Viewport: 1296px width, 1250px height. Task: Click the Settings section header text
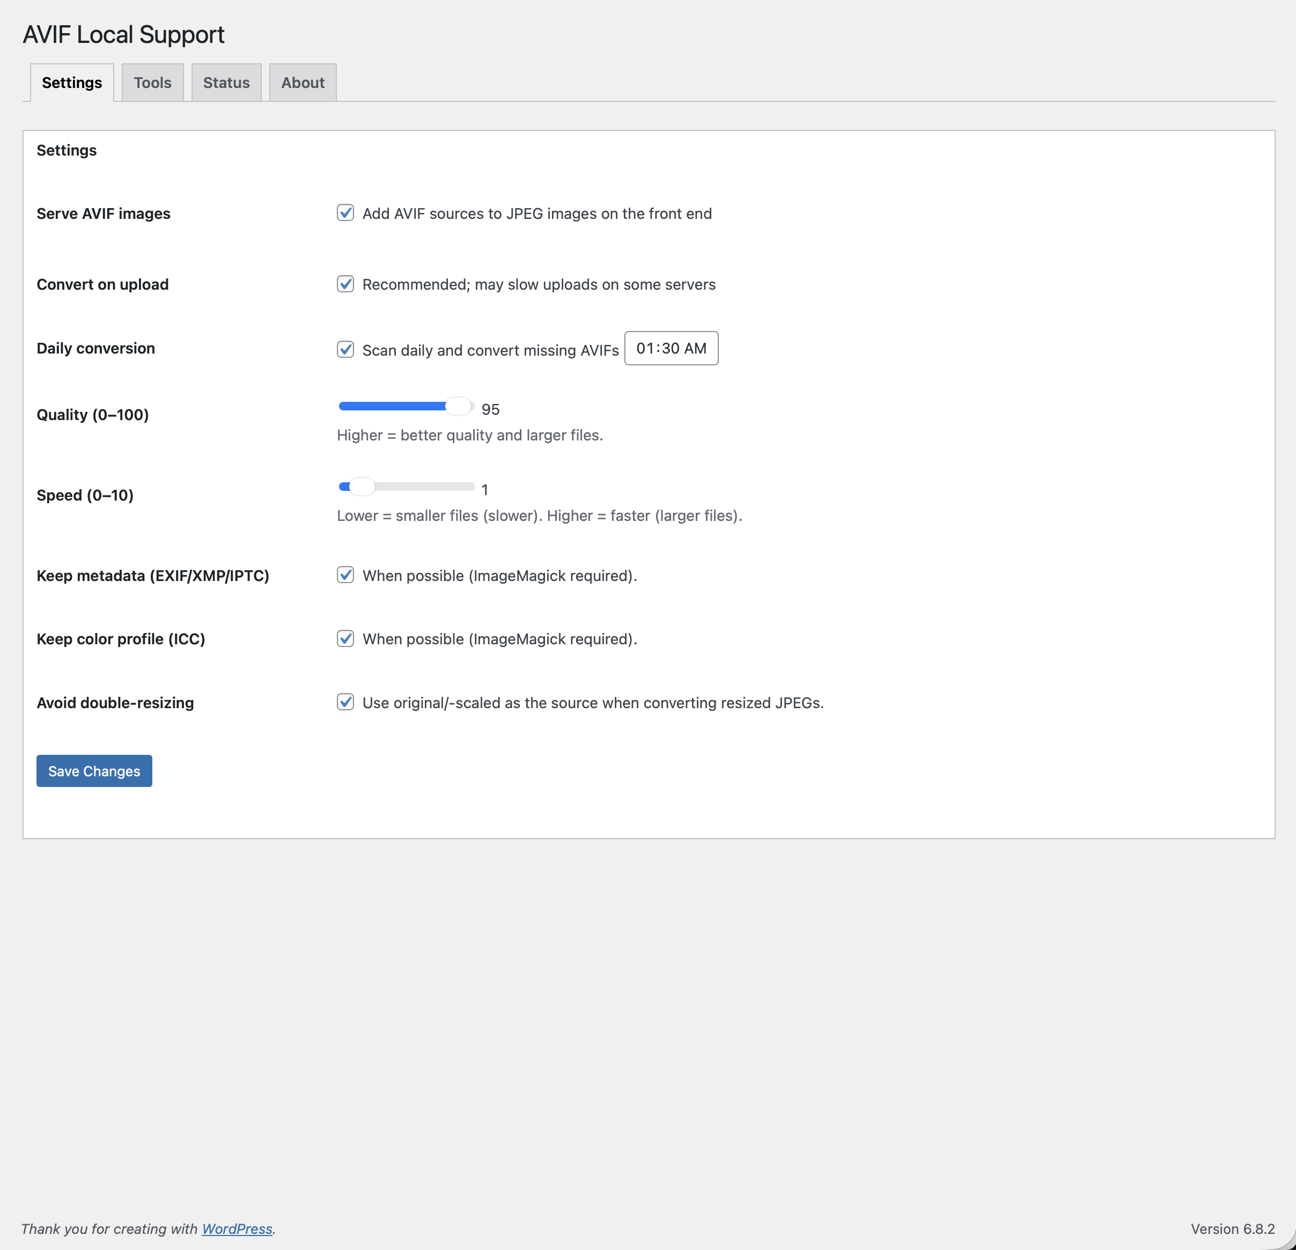point(66,150)
